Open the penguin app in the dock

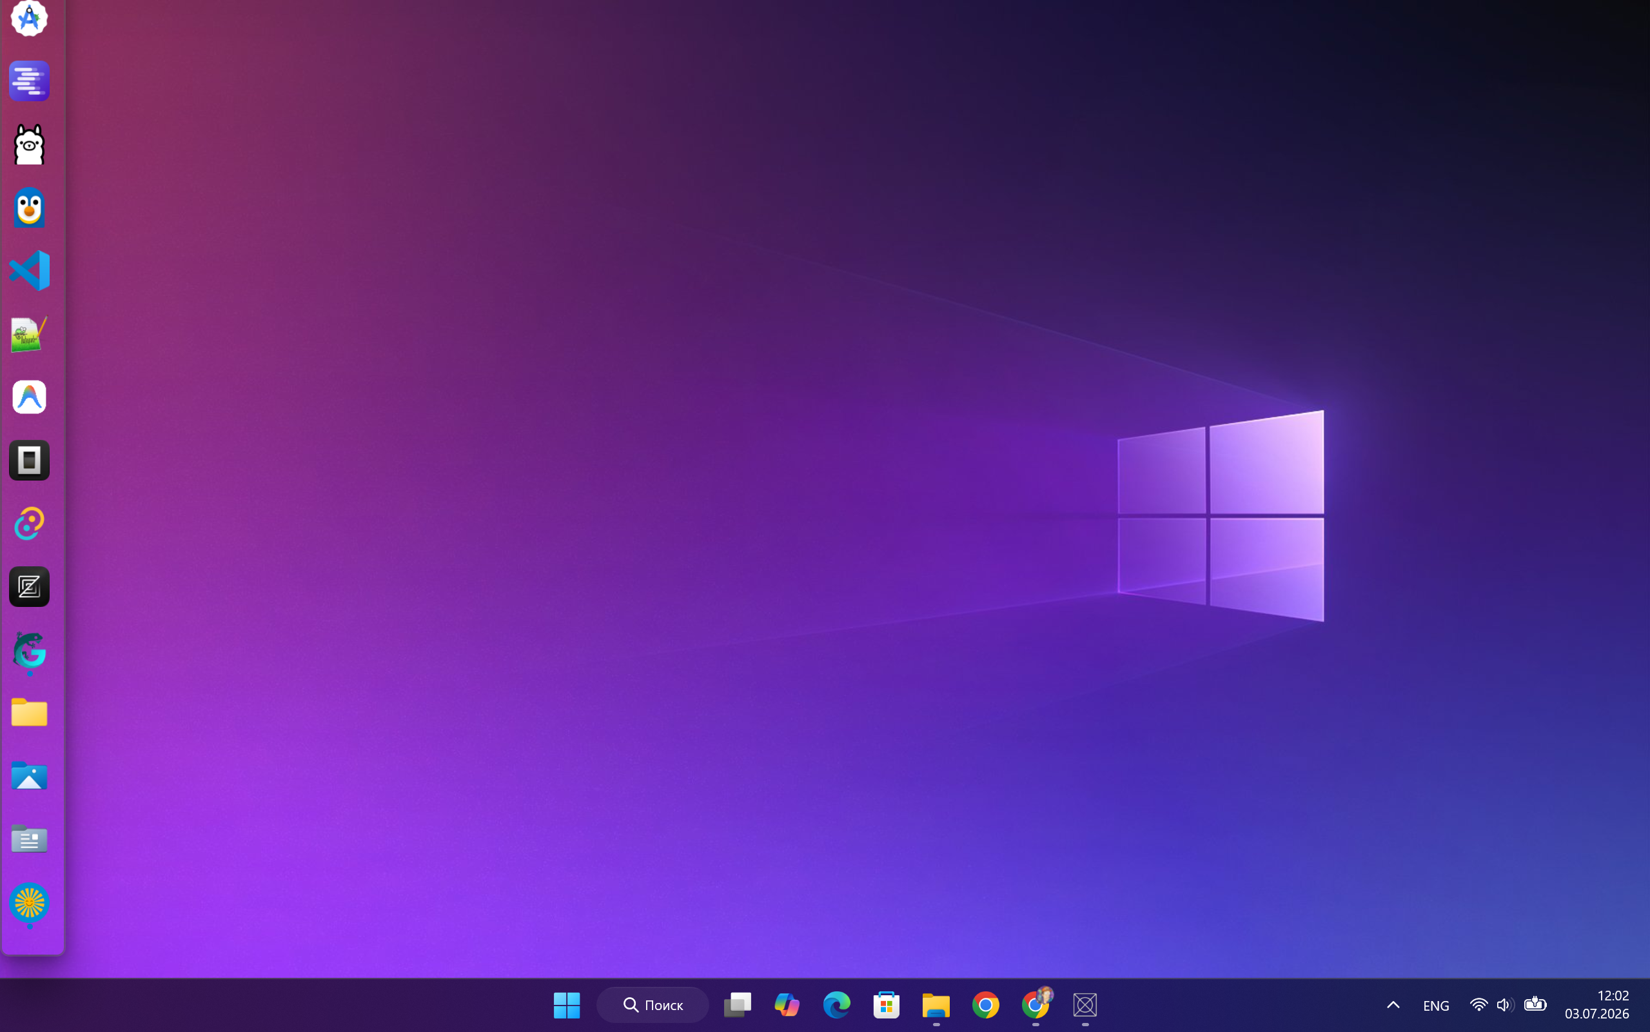click(29, 208)
